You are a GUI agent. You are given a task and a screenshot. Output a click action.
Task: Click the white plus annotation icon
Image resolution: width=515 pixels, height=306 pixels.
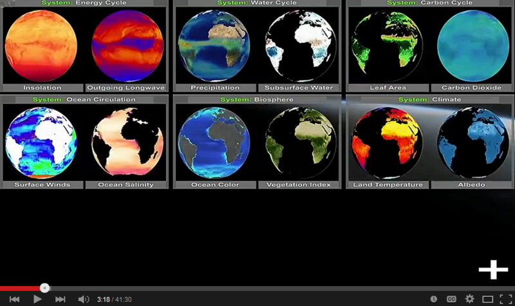pyautogui.click(x=493, y=270)
